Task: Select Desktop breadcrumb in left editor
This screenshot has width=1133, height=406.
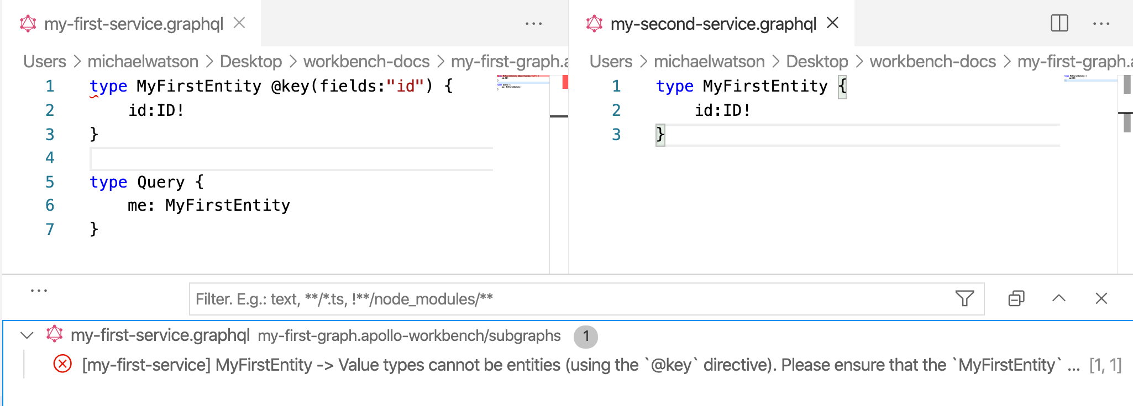Action: (251, 61)
